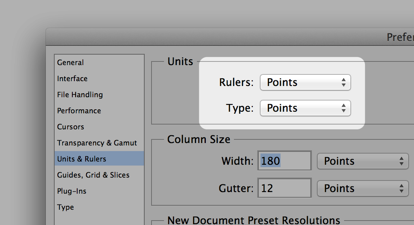Open the Rulers units dropdown
Viewport: 414px width, 225px height.
click(305, 82)
